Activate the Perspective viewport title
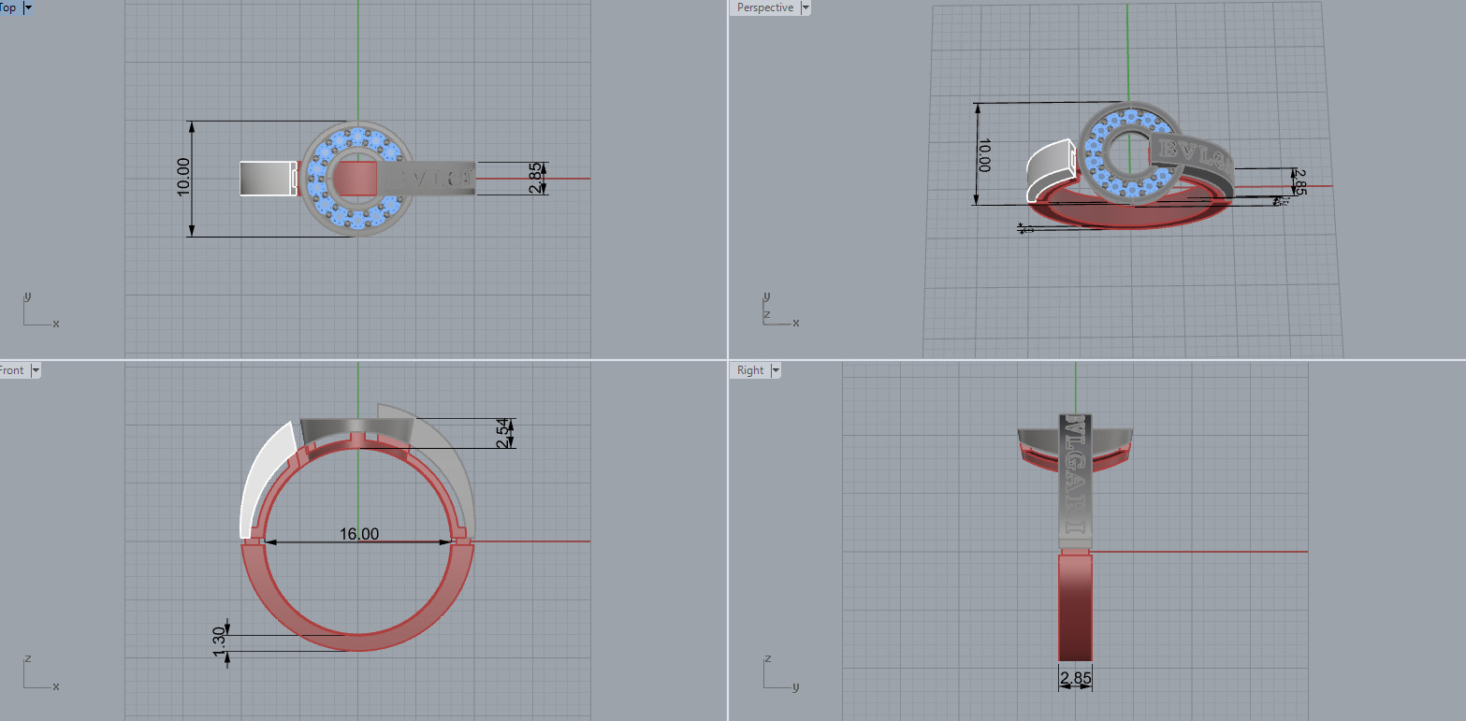 click(764, 7)
